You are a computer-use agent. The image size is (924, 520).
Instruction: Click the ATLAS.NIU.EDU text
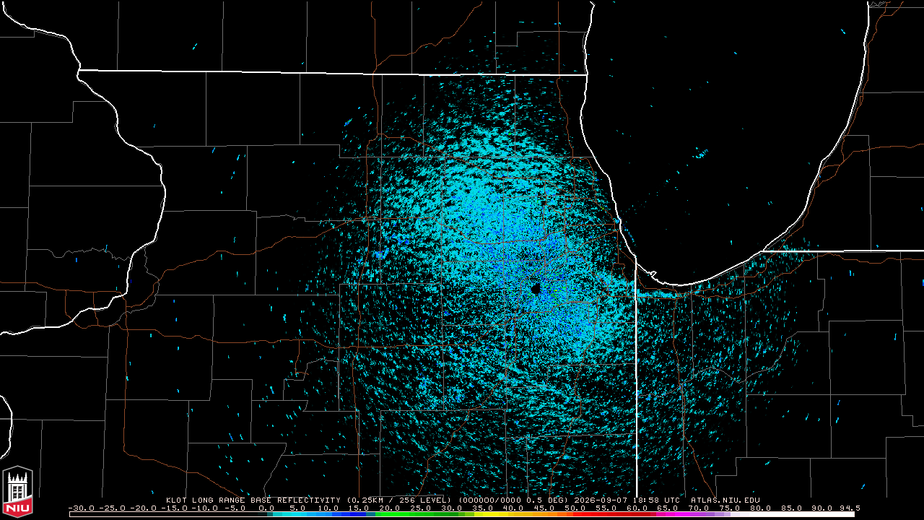725,500
